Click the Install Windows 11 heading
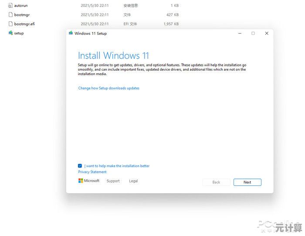This screenshot has width=305, height=236. tap(113, 55)
